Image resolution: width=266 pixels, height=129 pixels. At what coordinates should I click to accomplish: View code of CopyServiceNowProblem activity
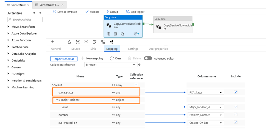[116, 34]
